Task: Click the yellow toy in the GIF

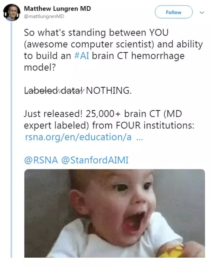Action: click(172, 251)
